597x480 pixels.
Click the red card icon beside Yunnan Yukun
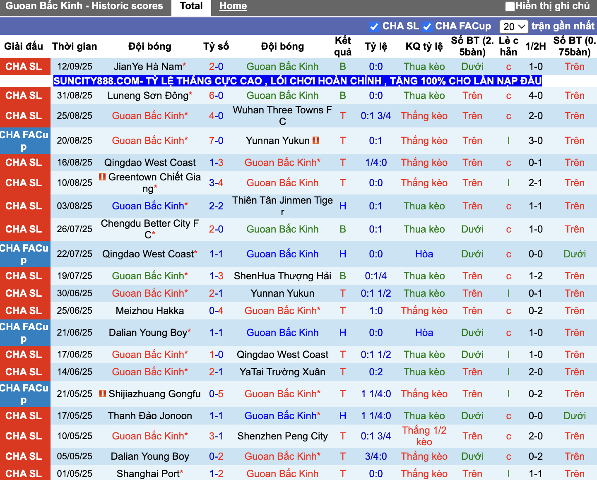(316, 140)
